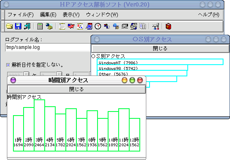Screen dimensions: 230x160
Task: Click the floppy disk save icon
Action: point(18,26)
